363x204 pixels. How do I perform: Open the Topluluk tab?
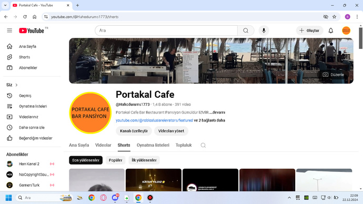click(x=184, y=145)
